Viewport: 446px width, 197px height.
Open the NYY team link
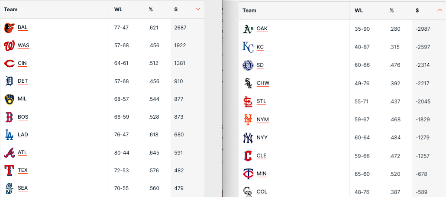pyautogui.click(x=262, y=138)
